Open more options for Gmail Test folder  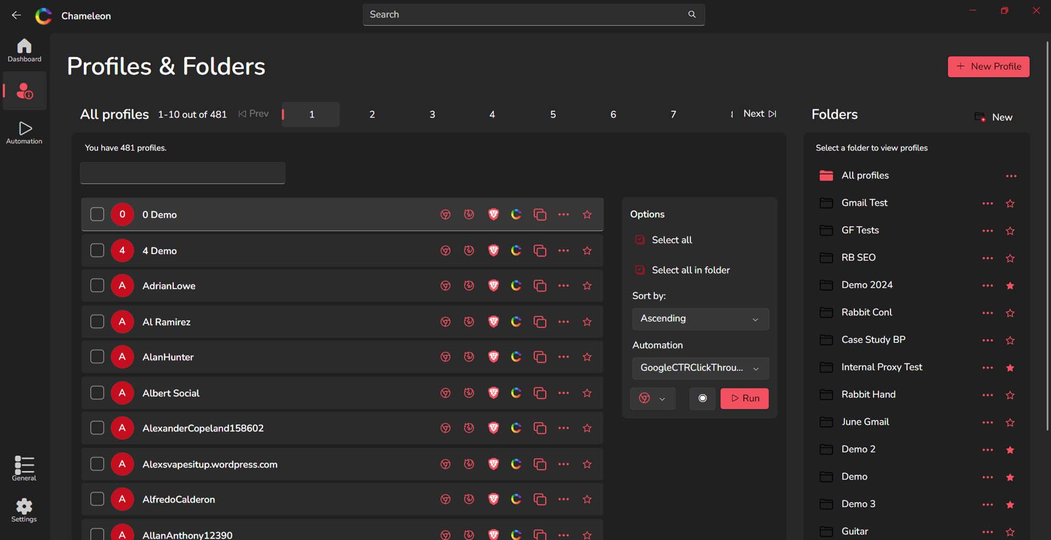point(988,203)
